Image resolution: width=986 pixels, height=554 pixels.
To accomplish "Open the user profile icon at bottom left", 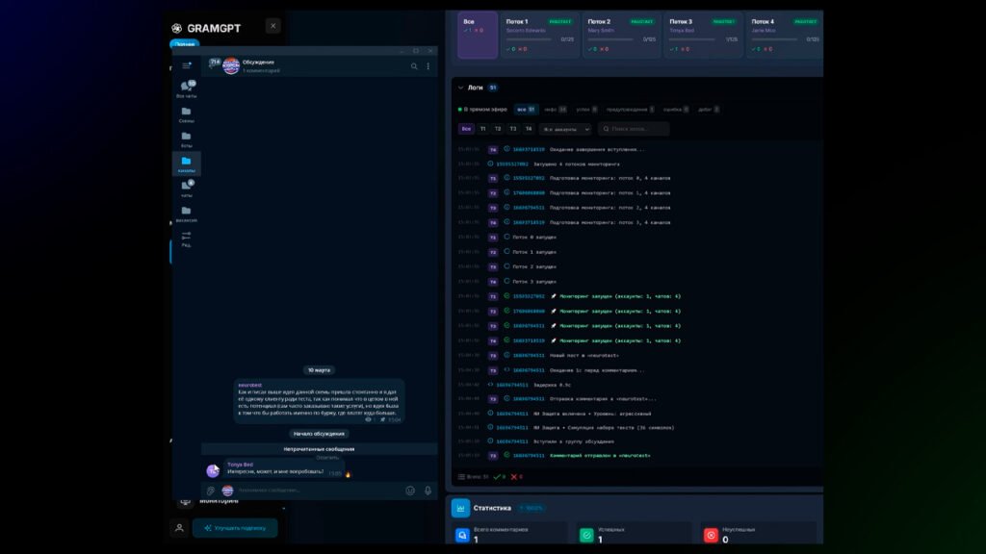I will point(179,528).
